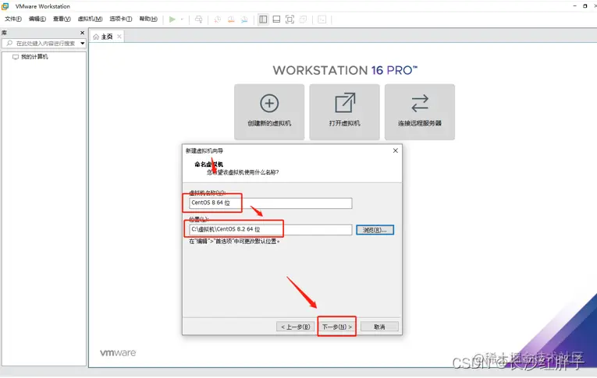Viewport: 597px width, 378px height.
Task: Click the send Ctrl+Alt+Del toolbar icon
Action: (x=199, y=19)
